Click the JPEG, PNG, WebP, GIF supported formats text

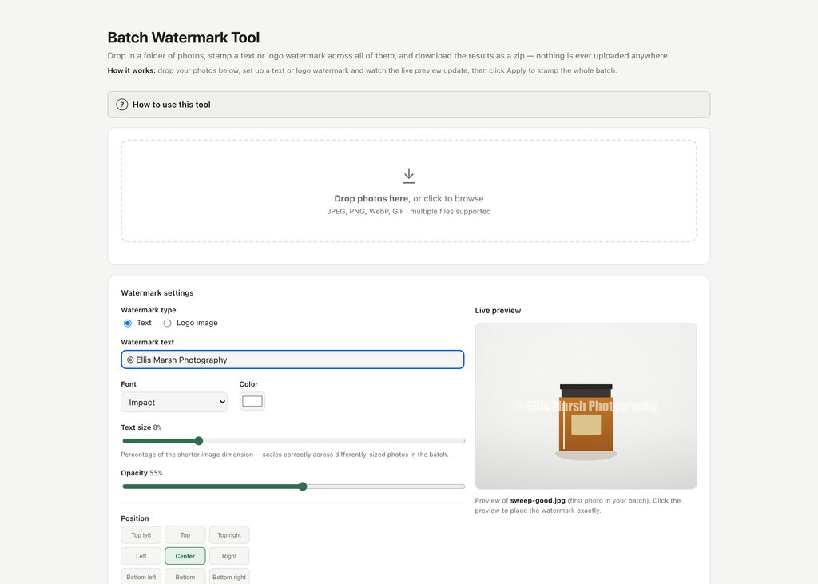click(408, 212)
